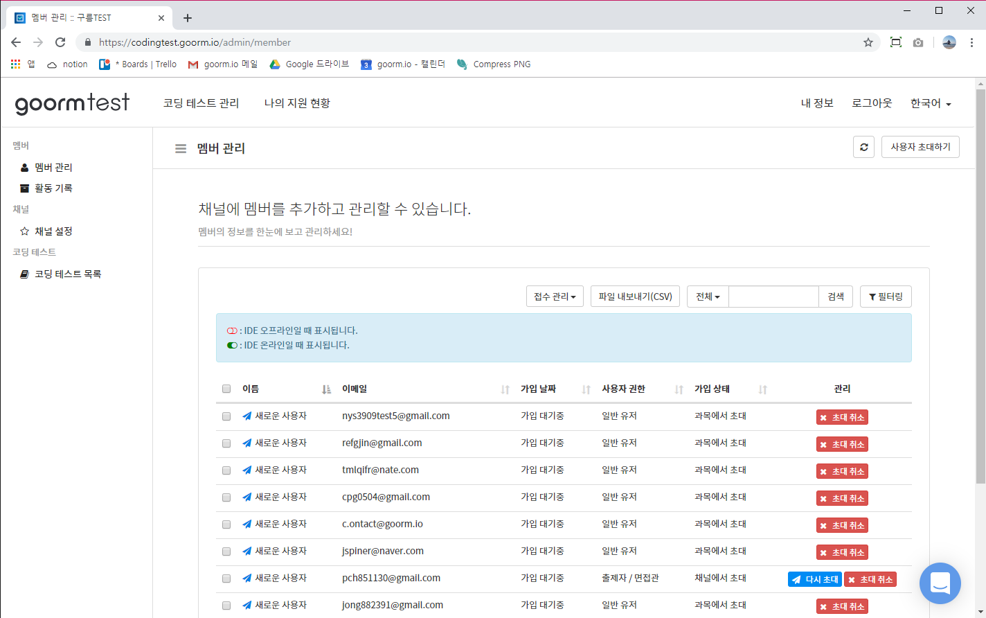This screenshot has width=986, height=618.
Task: Click the member search input field
Action: (773, 297)
